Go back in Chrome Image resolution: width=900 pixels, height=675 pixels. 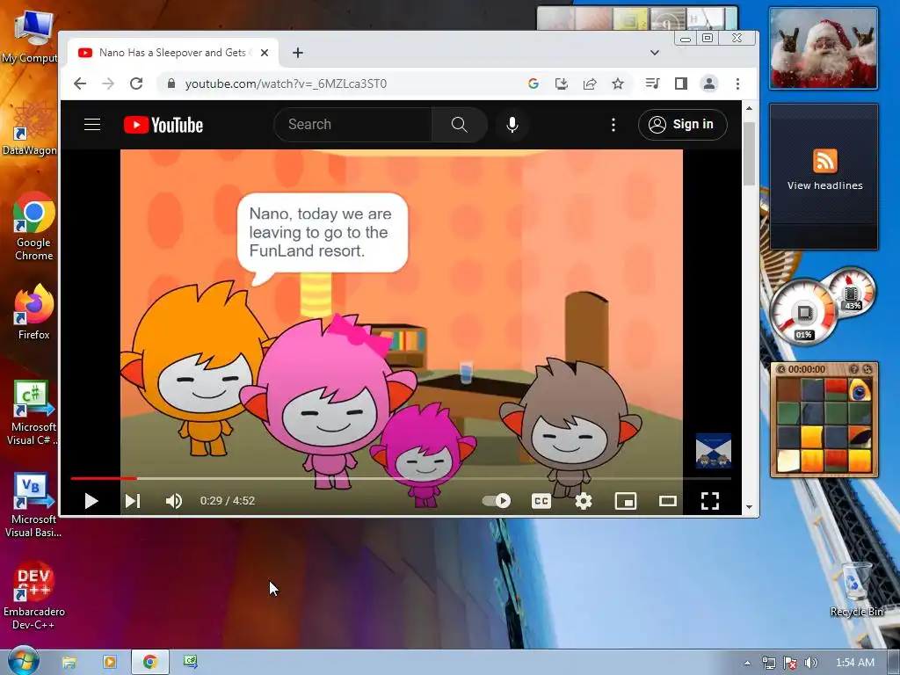80,83
